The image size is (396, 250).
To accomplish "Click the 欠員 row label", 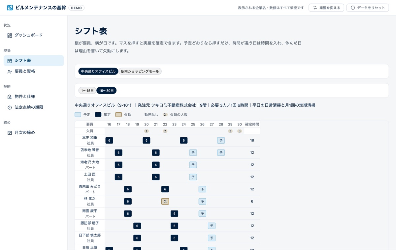I will 90,131.
